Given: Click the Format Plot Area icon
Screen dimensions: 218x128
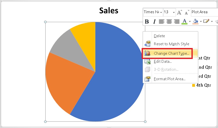Looking at the screenshot, I should tap(147, 79).
